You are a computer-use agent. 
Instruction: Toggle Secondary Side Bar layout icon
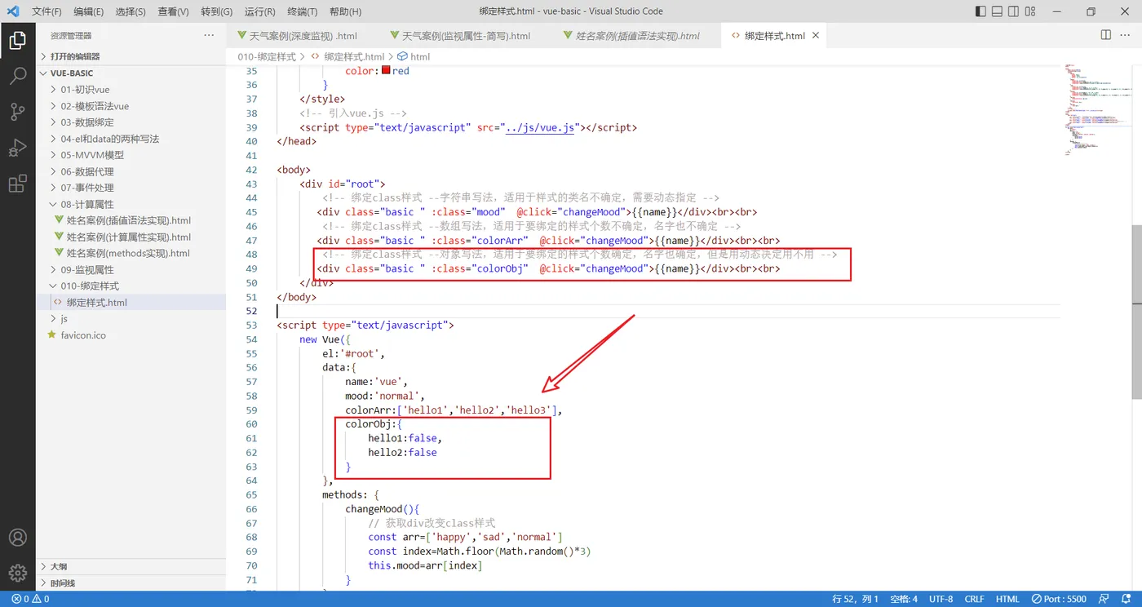click(x=1013, y=11)
